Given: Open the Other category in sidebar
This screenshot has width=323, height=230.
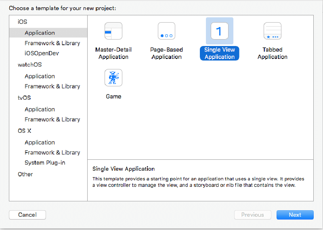Looking at the screenshot, I should 25,174.
